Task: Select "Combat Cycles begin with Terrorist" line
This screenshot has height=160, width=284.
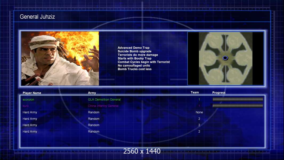Action: (144, 62)
